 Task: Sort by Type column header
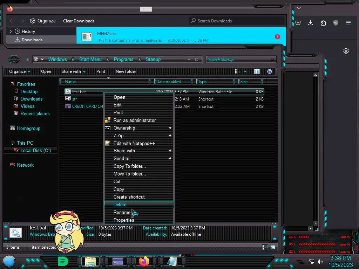(x=215, y=82)
